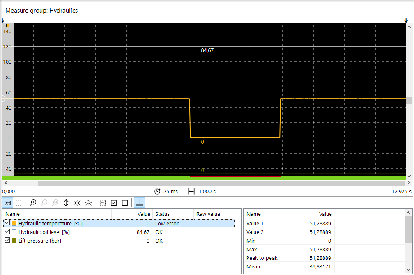The height and width of the screenshot is (275, 414).
Task: Click the stopwatch icon beside 25 ms
Action: [x=157, y=191]
